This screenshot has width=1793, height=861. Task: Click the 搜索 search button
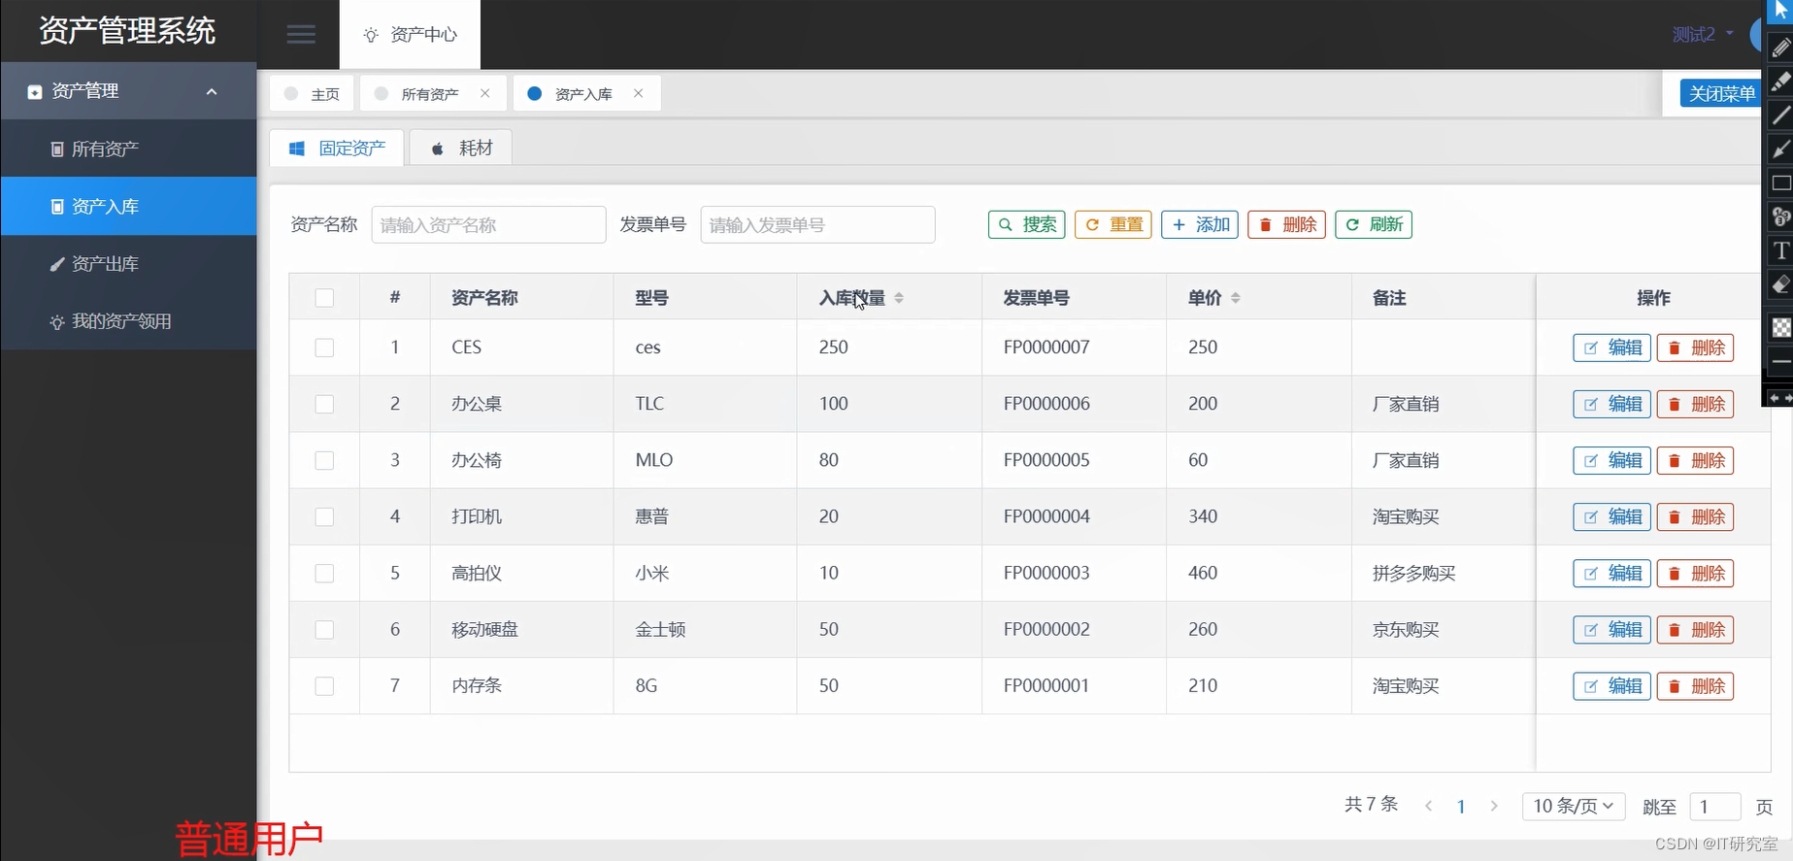1027,224
